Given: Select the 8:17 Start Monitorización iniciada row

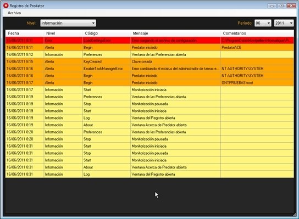Looking at the screenshot, I should 149,89.
